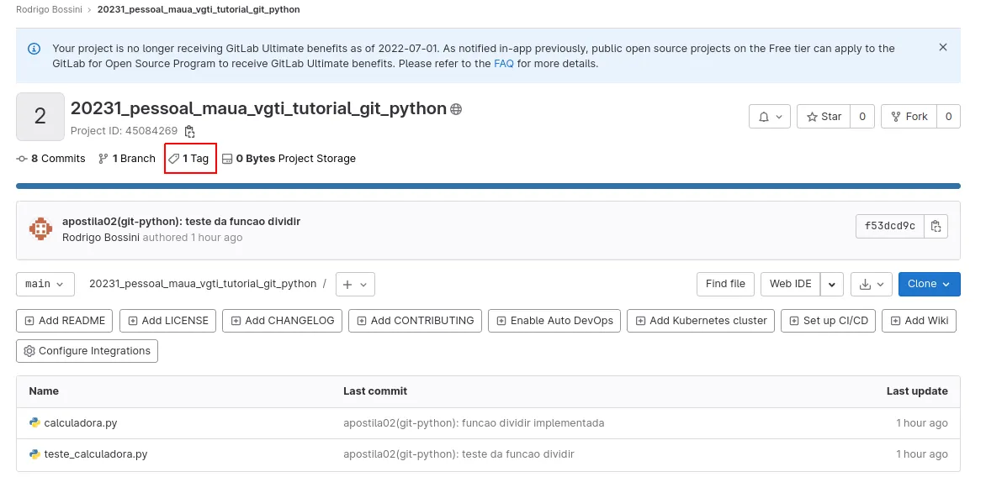Click the project name in the breadcrumb
The height and width of the screenshot is (498, 986).
point(199,9)
